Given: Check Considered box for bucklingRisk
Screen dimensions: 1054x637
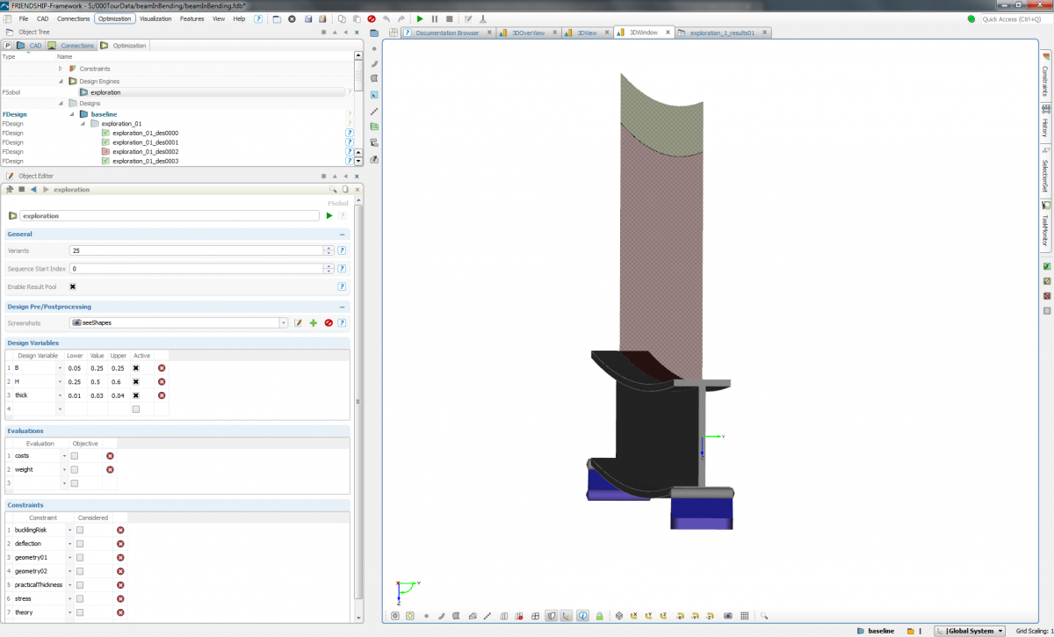Looking at the screenshot, I should tap(80, 530).
